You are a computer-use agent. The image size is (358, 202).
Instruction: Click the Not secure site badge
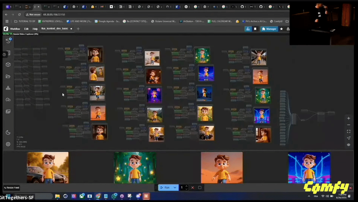point(33,14)
